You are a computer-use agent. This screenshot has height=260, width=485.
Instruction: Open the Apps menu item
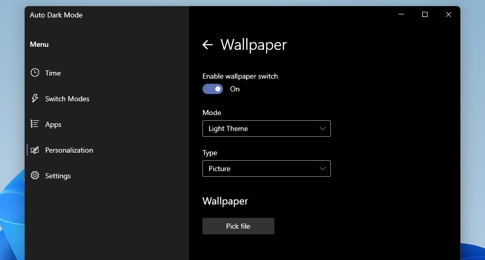(x=107, y=124)
